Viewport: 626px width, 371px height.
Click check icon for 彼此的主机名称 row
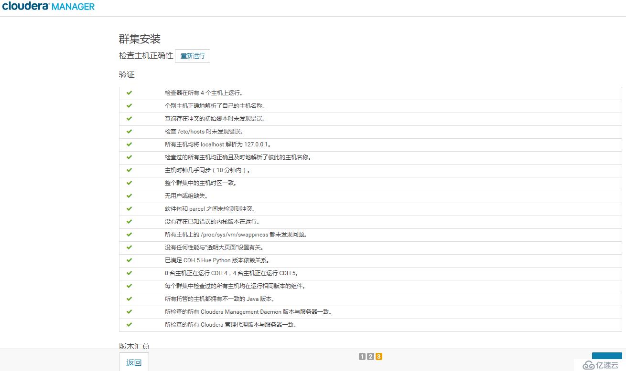[129, 157]
